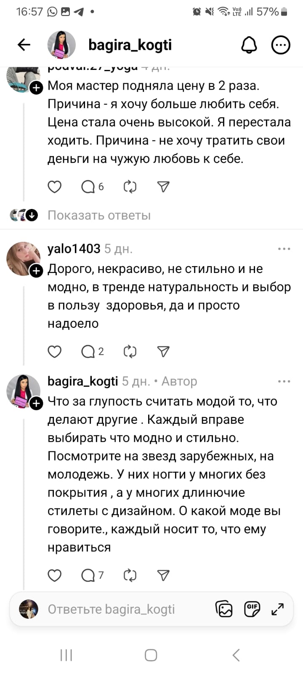Open three-dot menu on bagira_kogti's reply
303x674 pixels.
[284, 381]
